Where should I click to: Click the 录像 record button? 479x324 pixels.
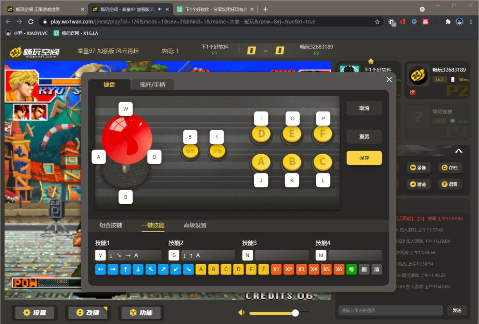pyautogui.click(x=418, y=167)
